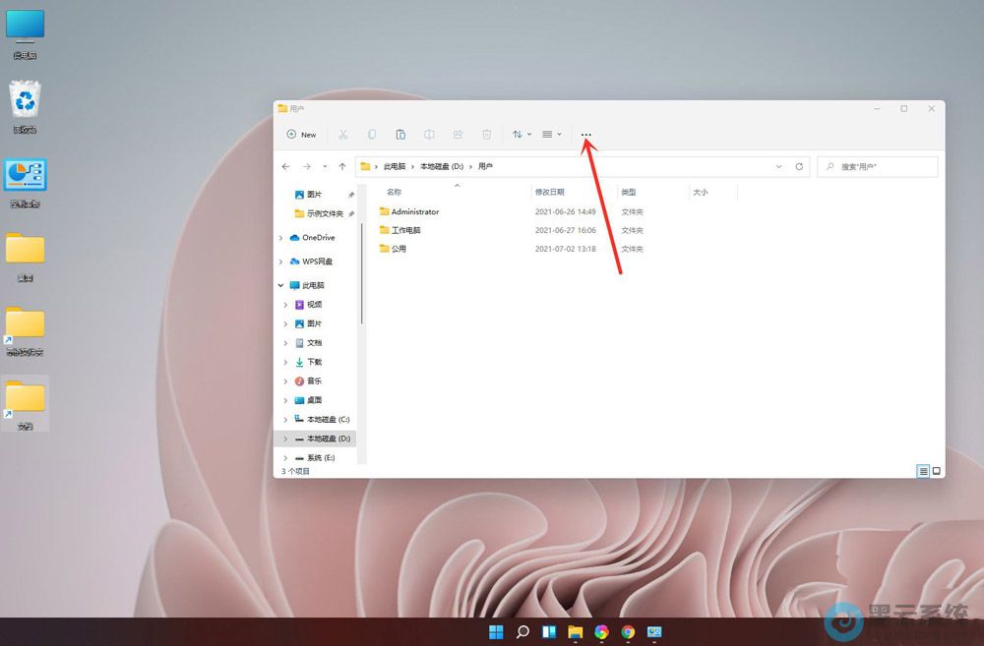Viewport: 984px width, 646px height.
Task: Collapse the 此电脑 tree node
Action: [x=282, y=285]
